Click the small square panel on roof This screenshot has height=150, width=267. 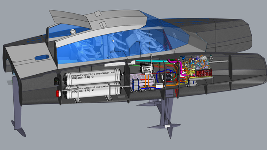coord(98,14)
